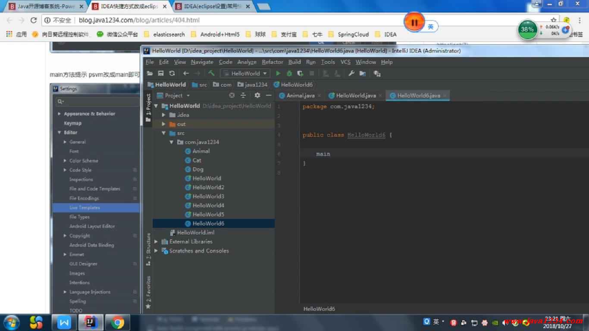Click the Synchronize refresh toolbar icon
589x331 pixels.
click(172, 74)
